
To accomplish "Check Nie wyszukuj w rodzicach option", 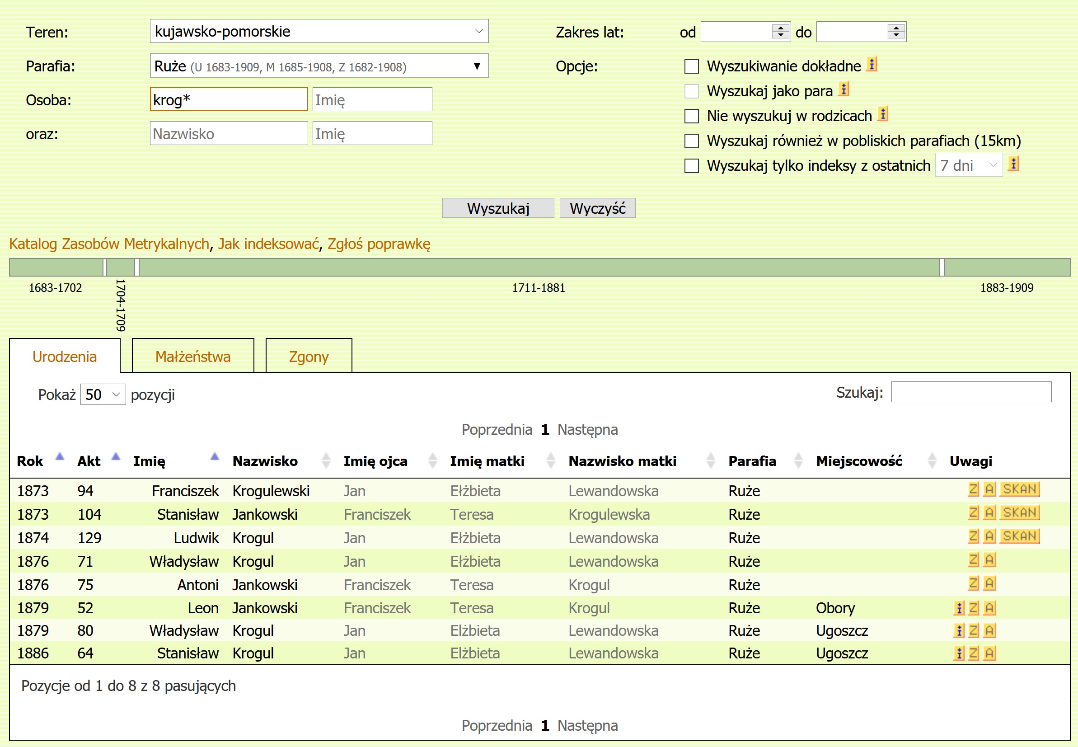I will 692,116.
